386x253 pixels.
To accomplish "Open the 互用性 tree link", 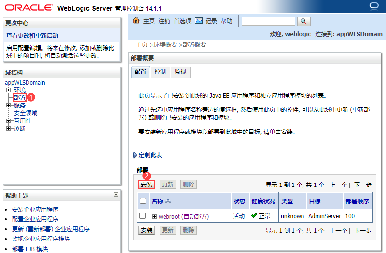I will (x=23, y=121).
